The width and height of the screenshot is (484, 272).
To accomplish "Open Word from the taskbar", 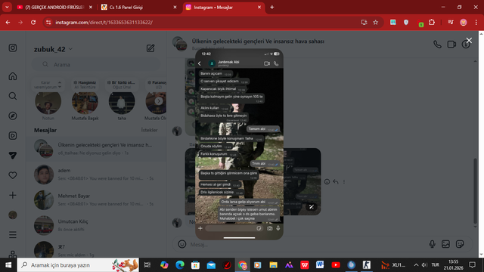I will coord(320,265).
